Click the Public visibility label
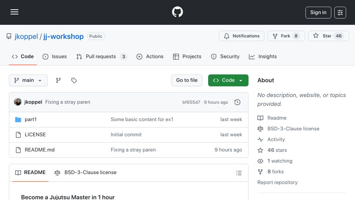Viewport: 355px width, 200px height. 96,36
